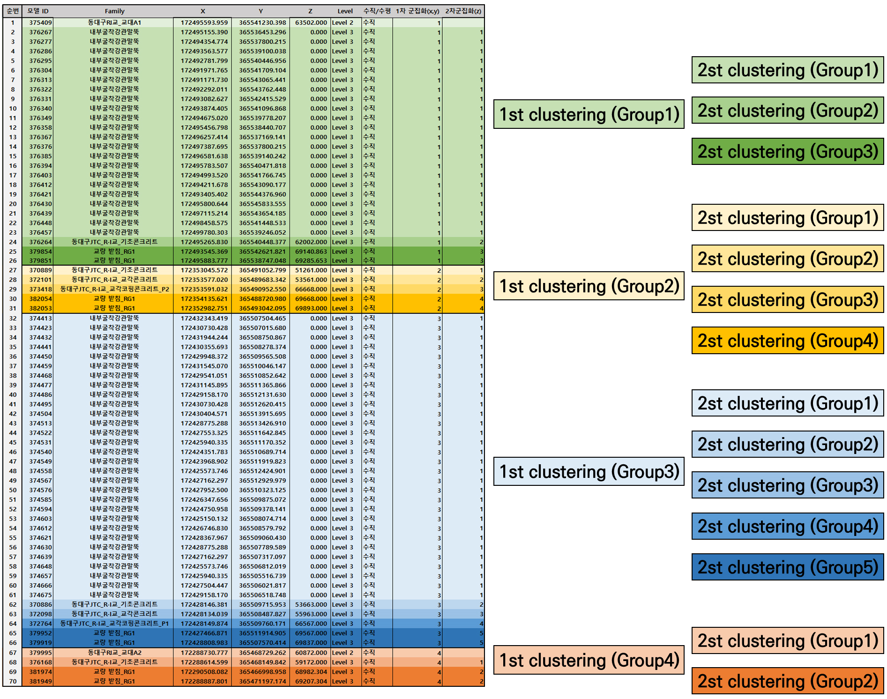Select the yellow "2st clustering (Group3)" box

[788, 300]
